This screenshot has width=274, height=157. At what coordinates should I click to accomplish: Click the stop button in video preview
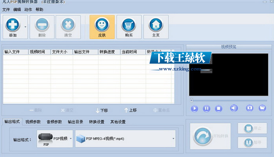coord(218,109)
